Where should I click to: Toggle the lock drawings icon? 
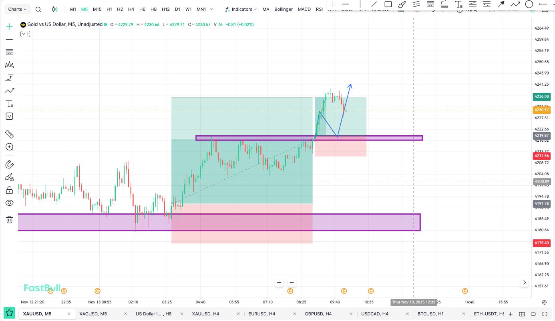(x=9, y=190)
